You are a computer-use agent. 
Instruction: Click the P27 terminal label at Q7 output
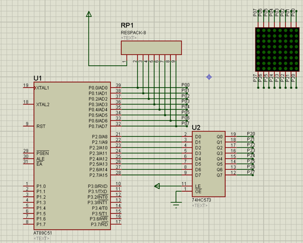click(251, 172)
